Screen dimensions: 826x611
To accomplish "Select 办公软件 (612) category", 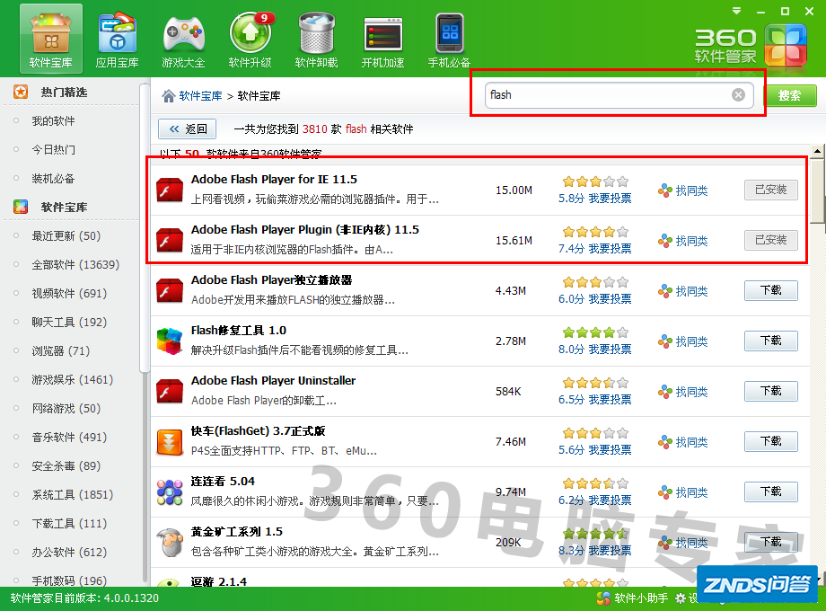I will [x=69, y=552].
